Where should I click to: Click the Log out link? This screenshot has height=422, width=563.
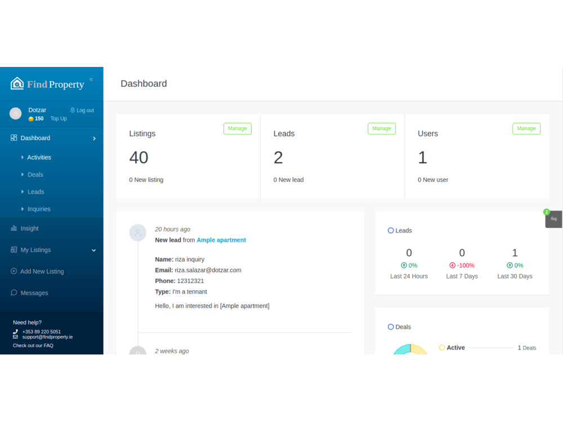(x=82, y=110)
